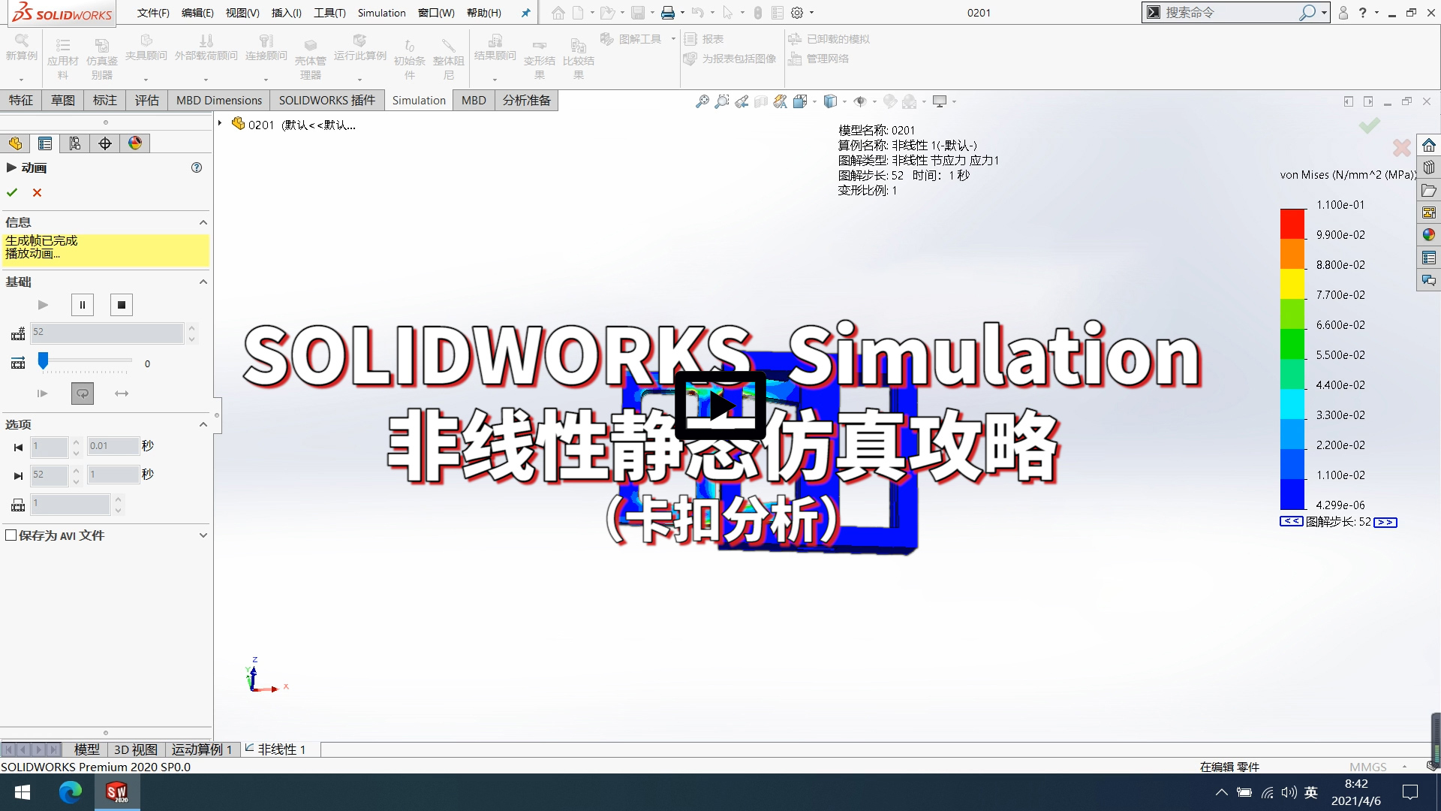Click the help icon in Animation panel
Viewport: 1441px width, 811px height.
(x=197, y=168)
